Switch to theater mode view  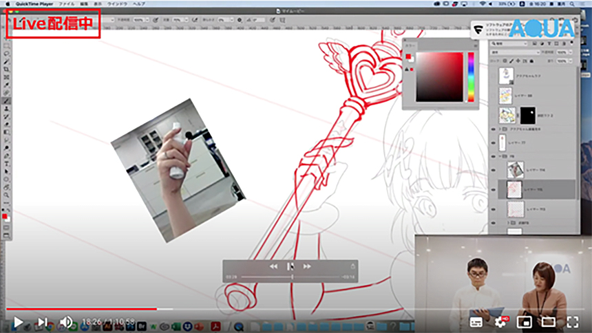point(549,321)
